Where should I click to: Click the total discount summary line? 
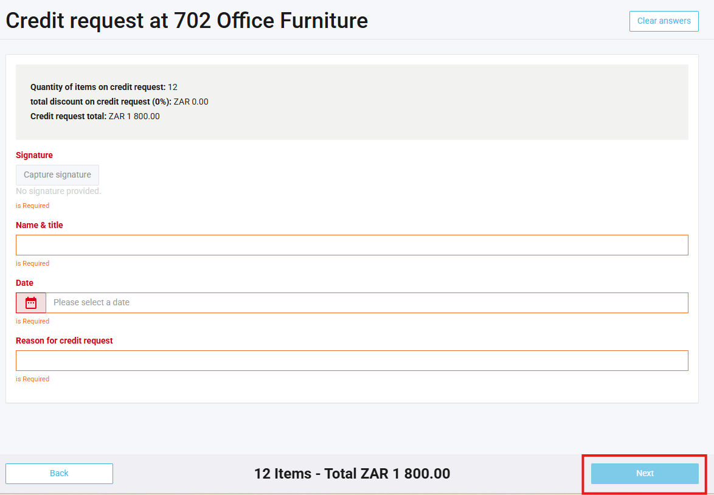(119, 102)
